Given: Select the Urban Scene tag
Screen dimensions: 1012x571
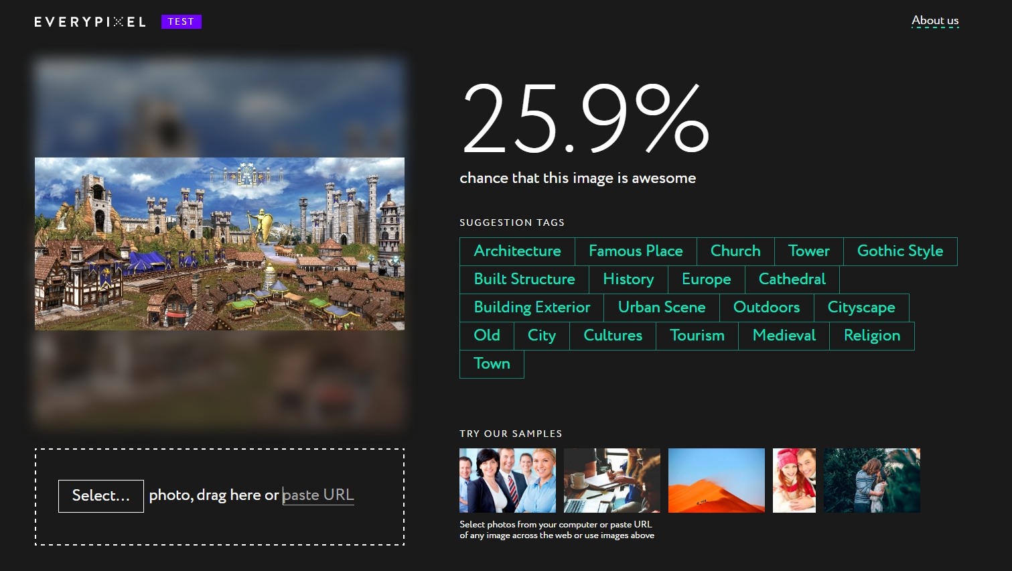Looking at the screenshot, I should (x=662, y=308).
